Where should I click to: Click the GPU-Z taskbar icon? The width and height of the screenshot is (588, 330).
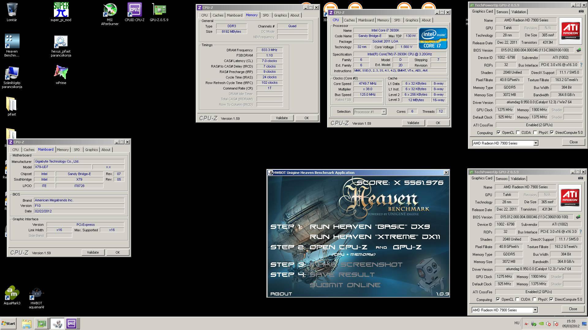(x=42, y=324)
